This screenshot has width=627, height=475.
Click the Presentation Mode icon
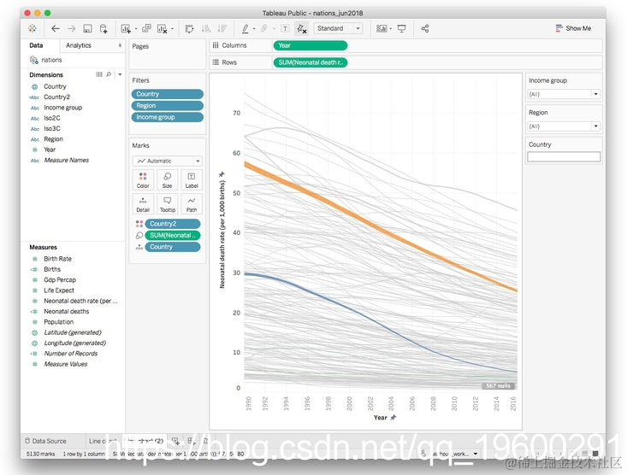tap(401, 28)
